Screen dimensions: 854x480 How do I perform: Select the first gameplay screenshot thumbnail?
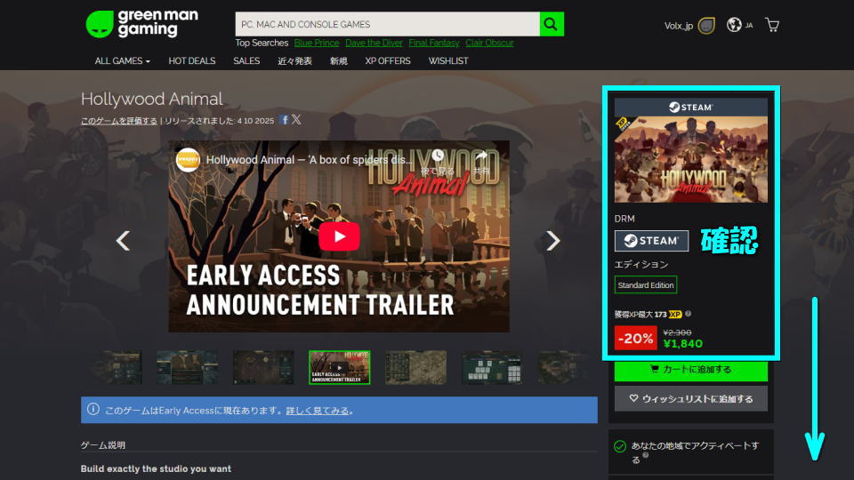pyautogui.click(x=117, y=367)
